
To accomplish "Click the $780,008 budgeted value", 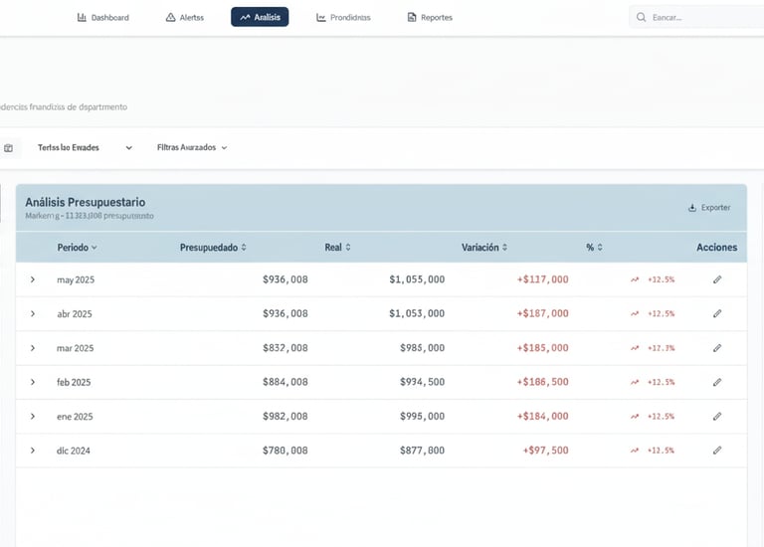I will [x=286, y=451].
